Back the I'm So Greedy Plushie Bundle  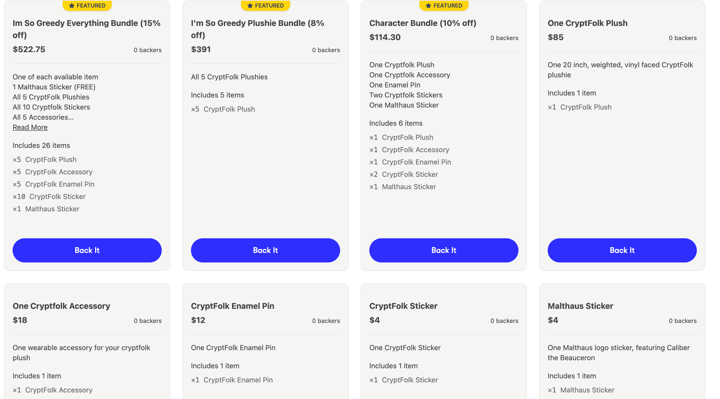pos(266,250)
